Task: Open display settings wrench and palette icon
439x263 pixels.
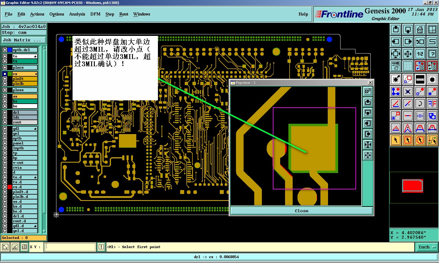Action: tap(396, 66)
